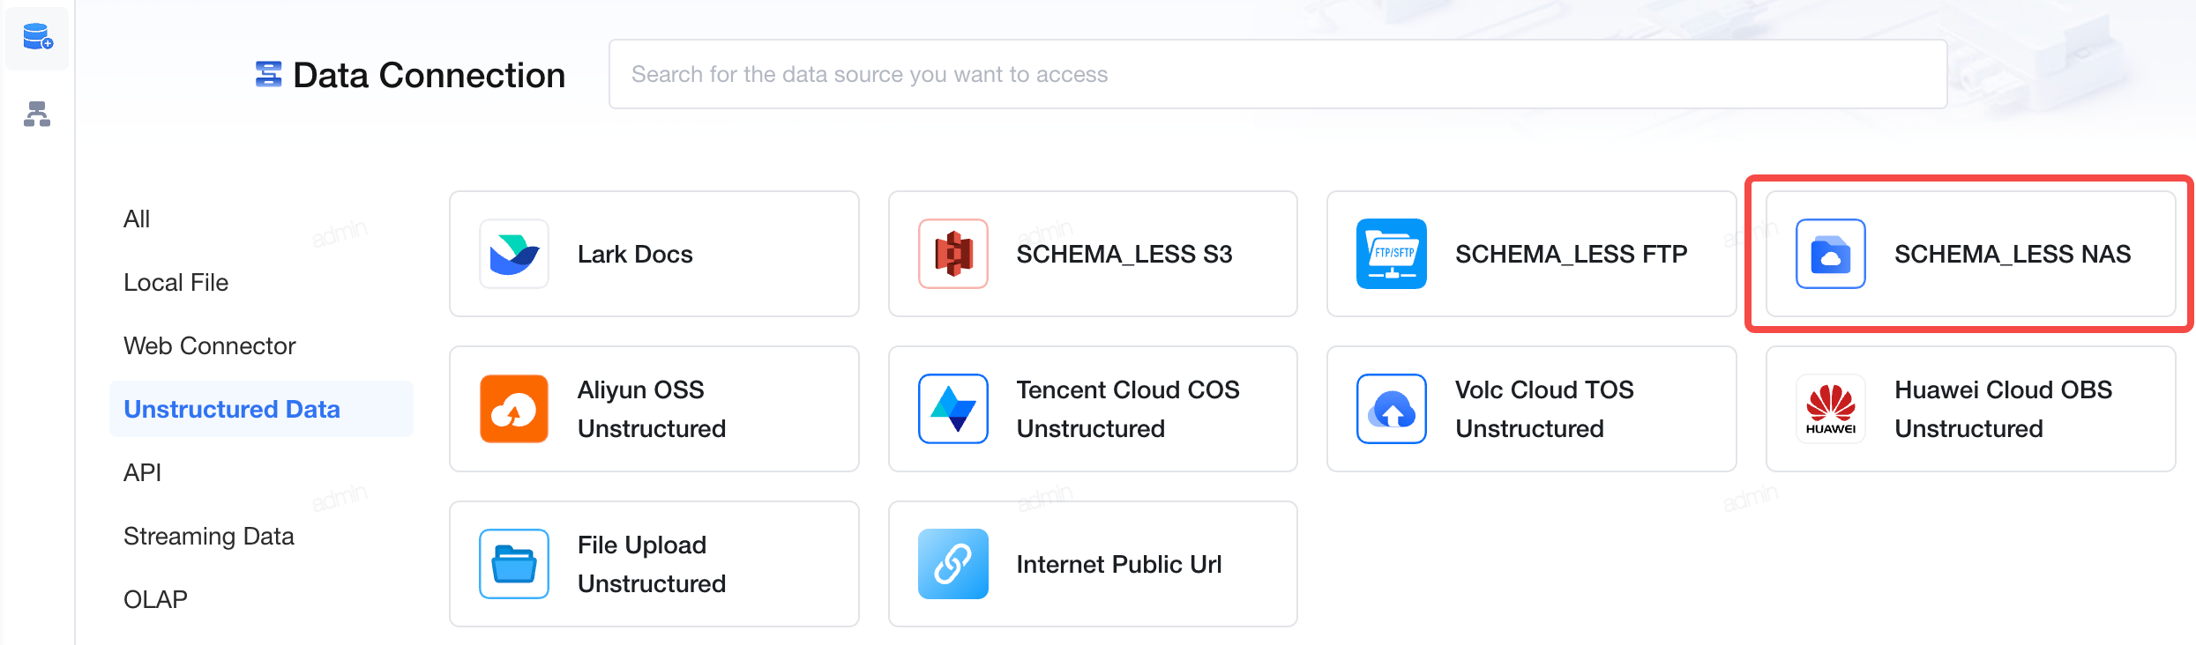
Task: Open the SCHEMA_LESS FTP folder icon
Action: click(1392, 254)
